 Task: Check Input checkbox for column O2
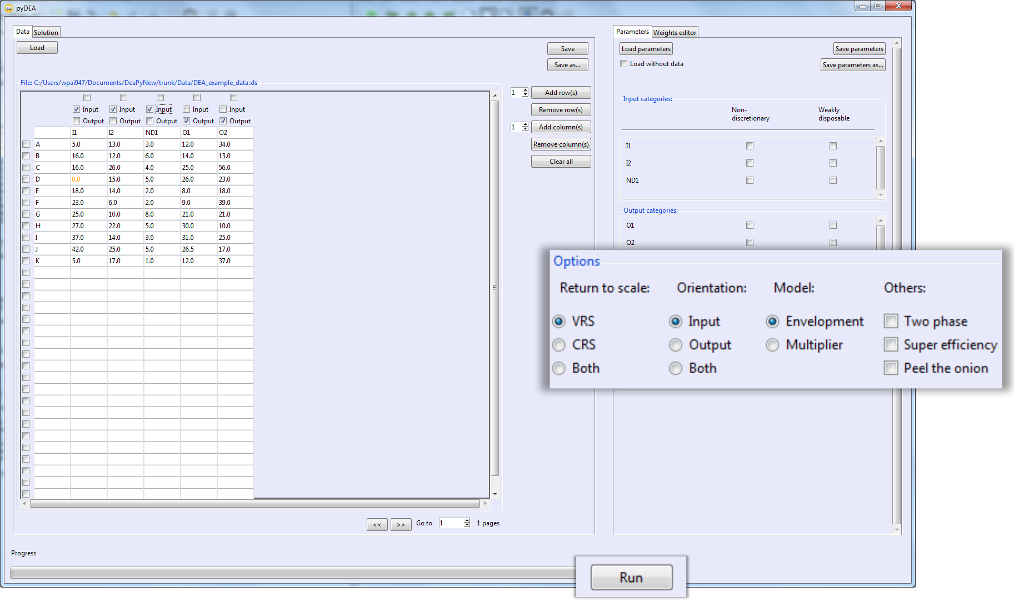(x=223, y=109)
